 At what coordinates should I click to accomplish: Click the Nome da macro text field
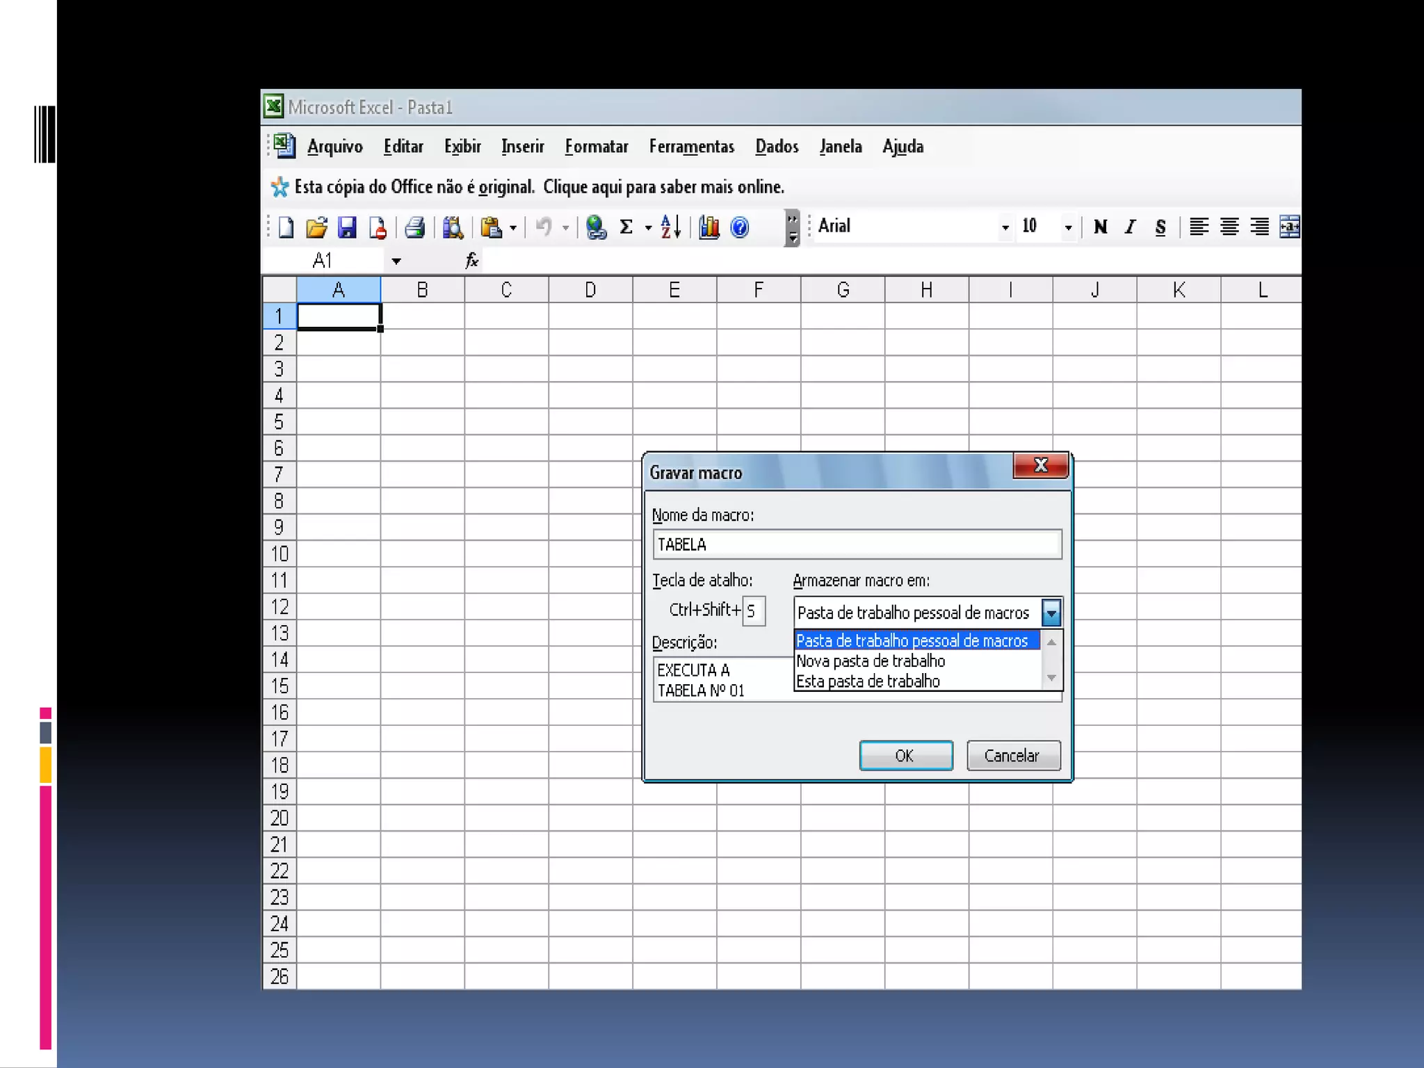coord(857,544)
